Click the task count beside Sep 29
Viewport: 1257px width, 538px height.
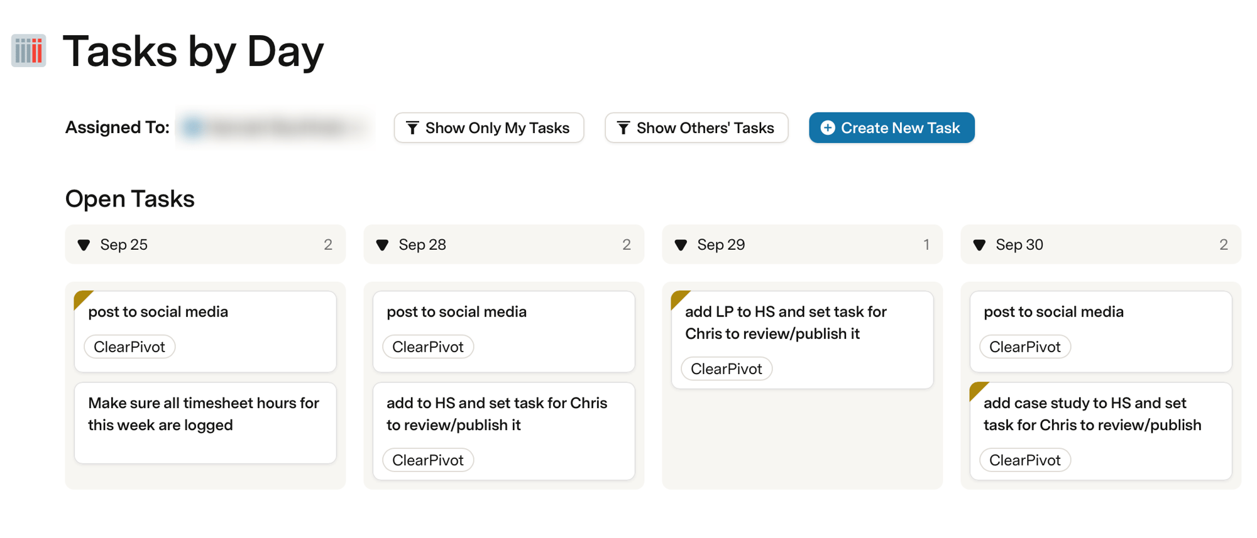pos(926,245)
